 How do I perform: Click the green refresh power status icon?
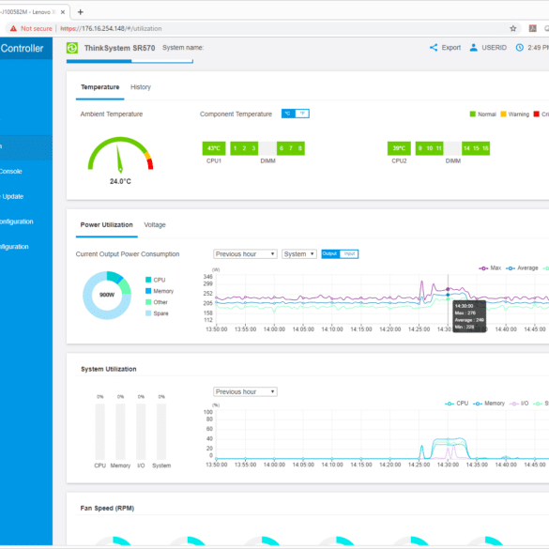tap(72, 48)
